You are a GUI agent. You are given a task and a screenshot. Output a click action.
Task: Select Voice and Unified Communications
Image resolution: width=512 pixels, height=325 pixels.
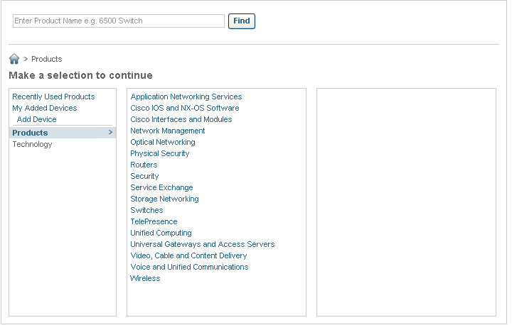click(189, 267)
